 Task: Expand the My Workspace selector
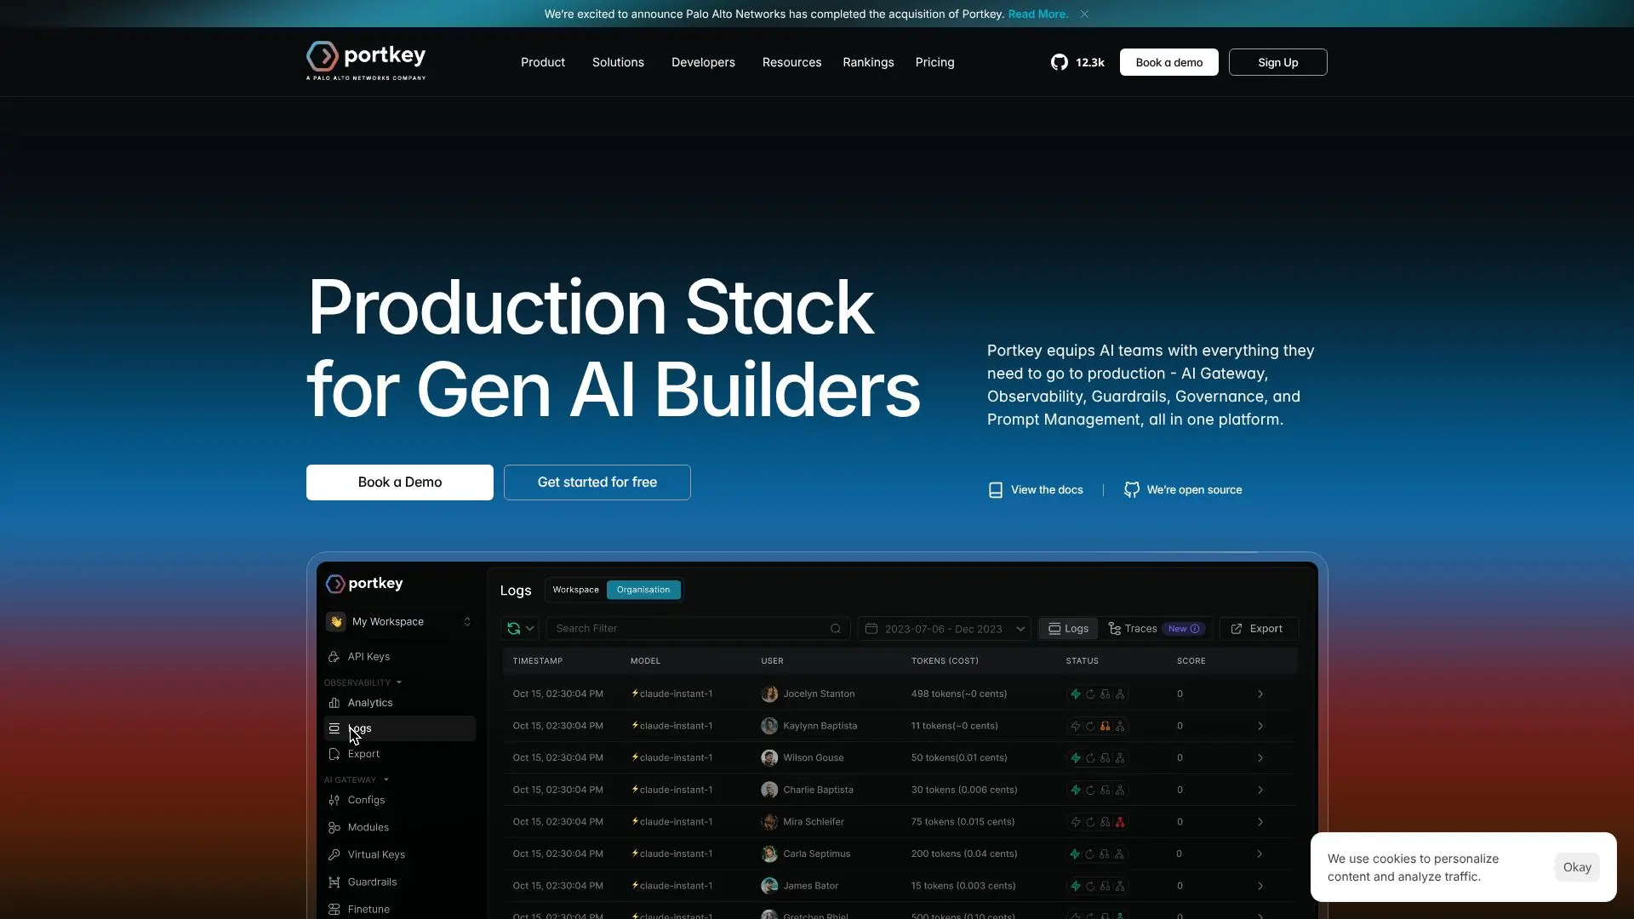399,622
